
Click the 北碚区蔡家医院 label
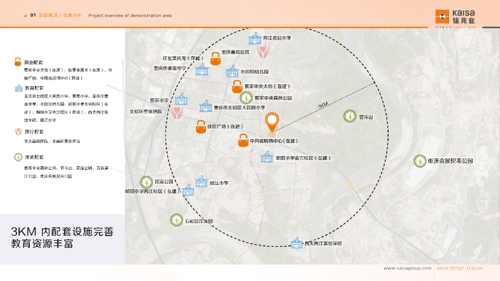pos(146,112)
